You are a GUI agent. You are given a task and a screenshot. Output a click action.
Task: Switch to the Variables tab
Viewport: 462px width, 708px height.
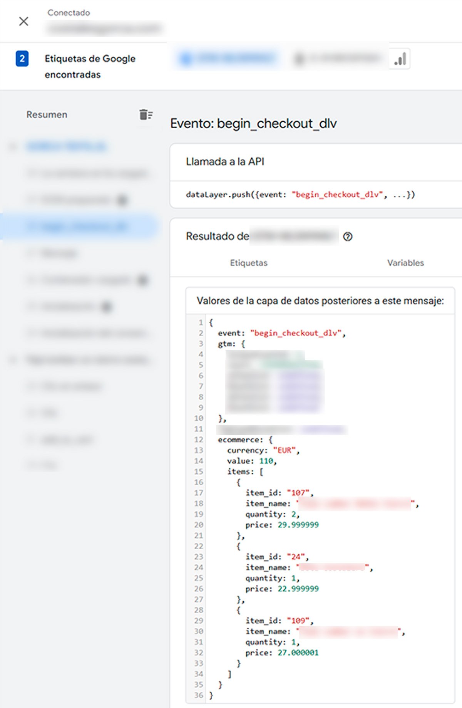405,263
